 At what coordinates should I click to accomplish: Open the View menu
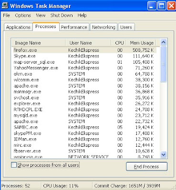pyautogui.click(x=41, y=15)
